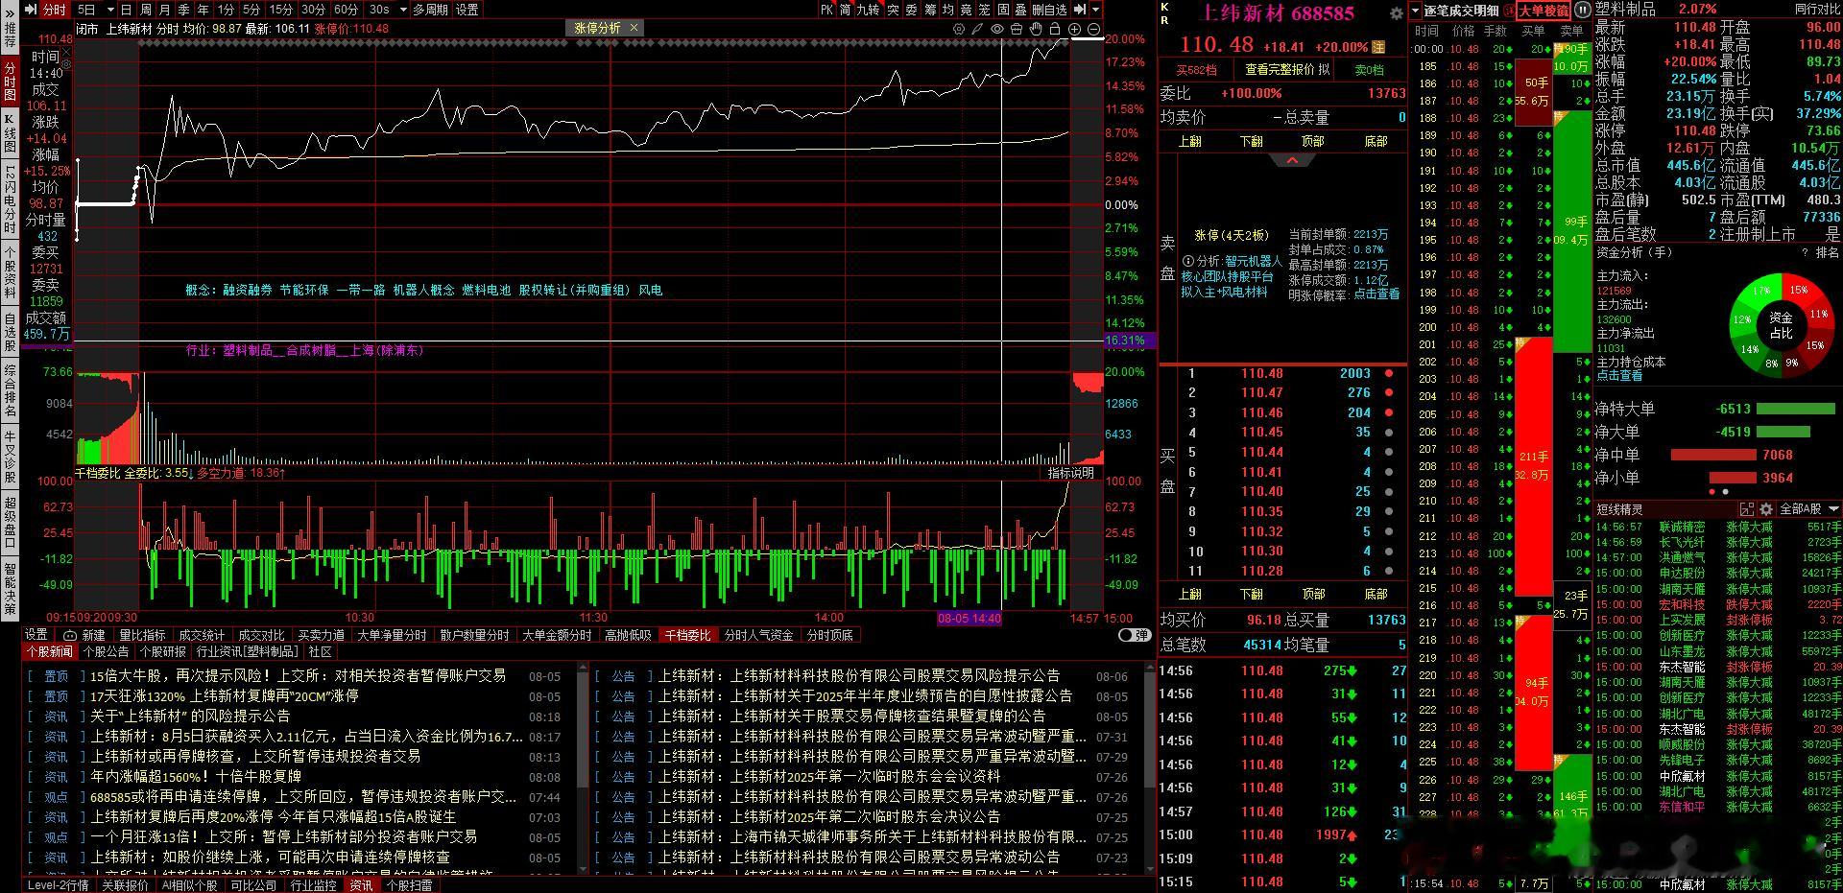Image resolution: width=1843 pixels, height=893 pixels.
Task: Toggle the 弹 popup switch
Action: (x=1135, y=635)
